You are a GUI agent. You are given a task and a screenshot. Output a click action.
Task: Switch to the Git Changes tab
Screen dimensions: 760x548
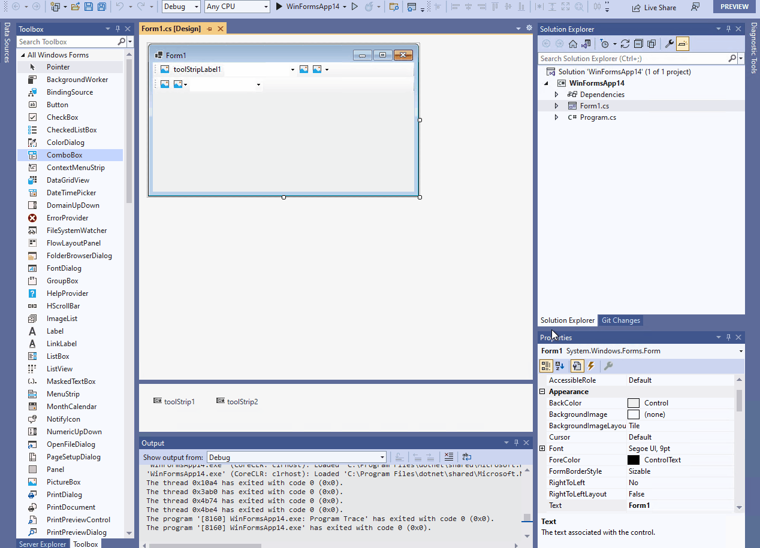(x=620, y=320)
